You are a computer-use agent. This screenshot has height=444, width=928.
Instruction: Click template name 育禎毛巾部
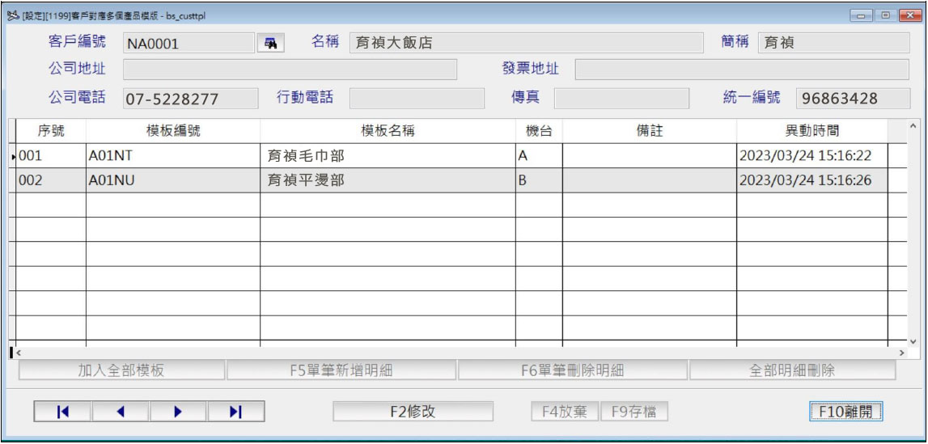[388, 156]
